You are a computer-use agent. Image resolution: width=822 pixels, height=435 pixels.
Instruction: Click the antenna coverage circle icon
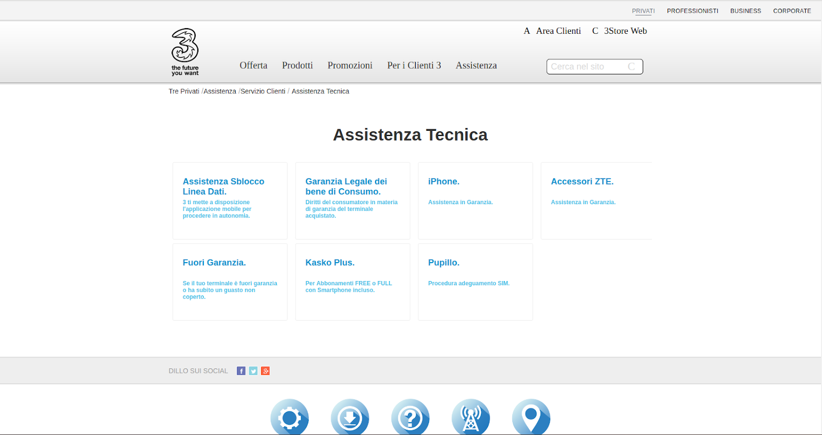[x=471, y=418]
